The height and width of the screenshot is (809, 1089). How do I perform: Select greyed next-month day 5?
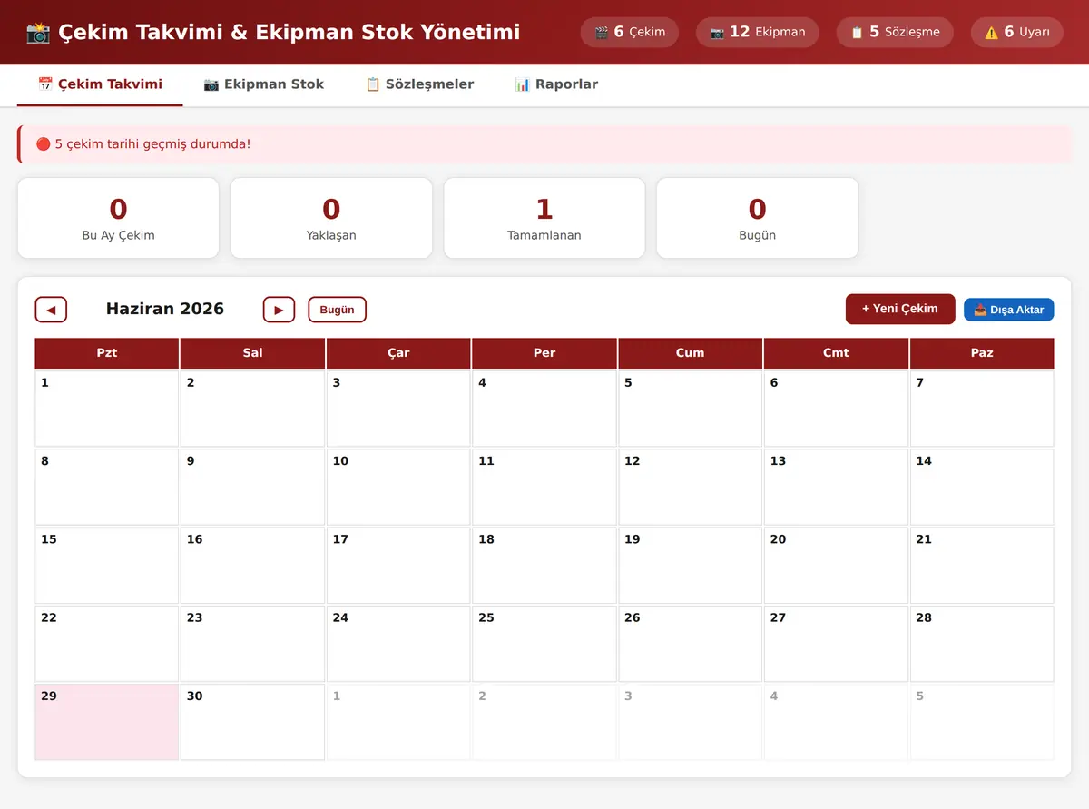982,722
